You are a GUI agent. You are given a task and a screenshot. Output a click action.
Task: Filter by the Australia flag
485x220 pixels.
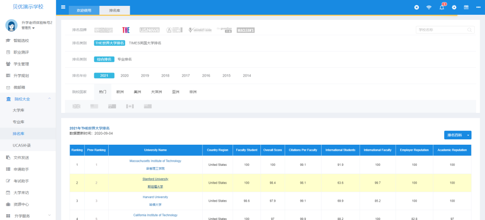(x=112, y=107)
